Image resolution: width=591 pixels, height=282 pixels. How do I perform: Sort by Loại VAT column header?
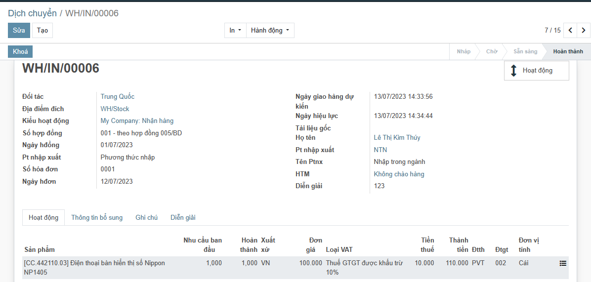[x=339, y=249]
